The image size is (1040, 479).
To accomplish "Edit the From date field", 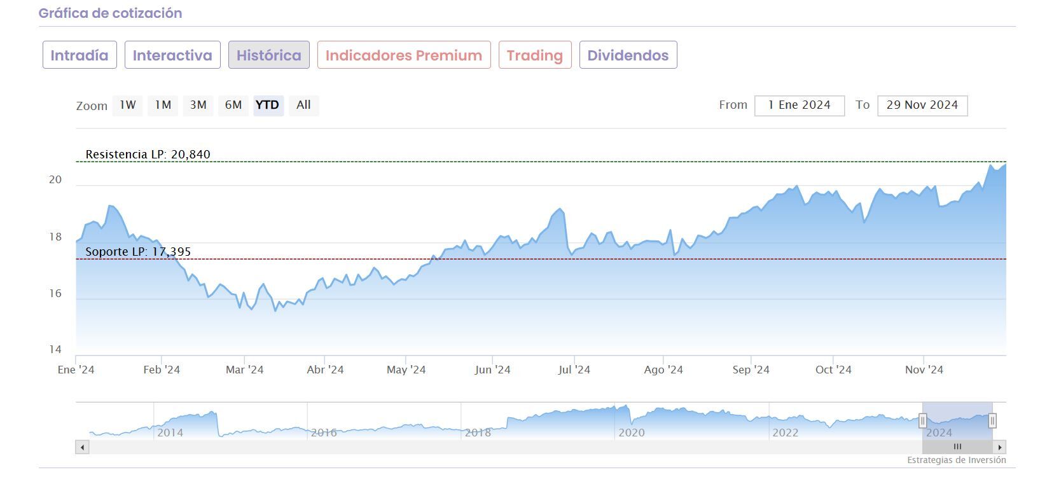I will click(x=800, y=106).
